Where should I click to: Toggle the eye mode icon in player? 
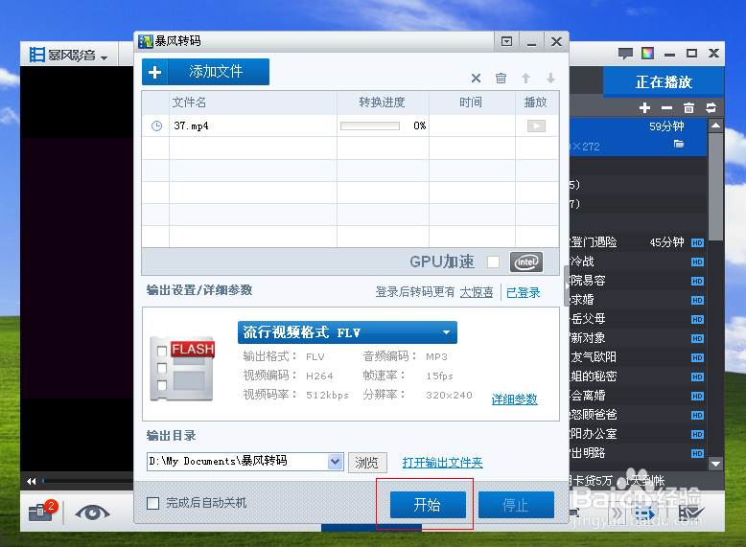pyautogui.click(x=92, y=513)
